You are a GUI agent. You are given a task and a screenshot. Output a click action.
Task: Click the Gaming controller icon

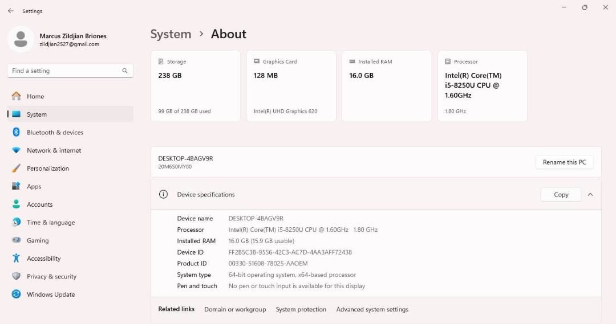point(16,240)
